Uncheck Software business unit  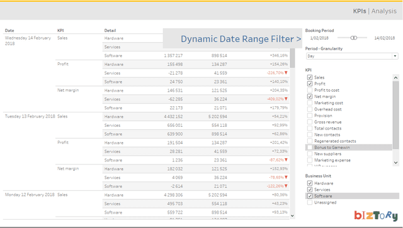click(x=310, y=196)
